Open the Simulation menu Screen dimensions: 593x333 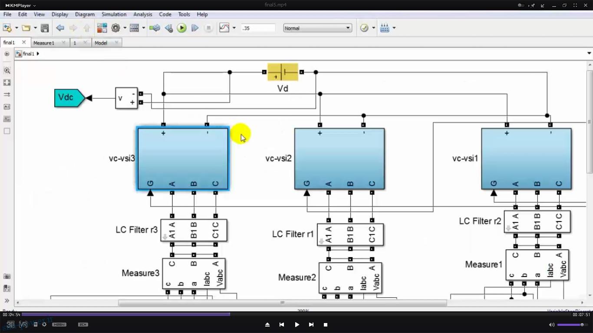(x=114, y=14)
